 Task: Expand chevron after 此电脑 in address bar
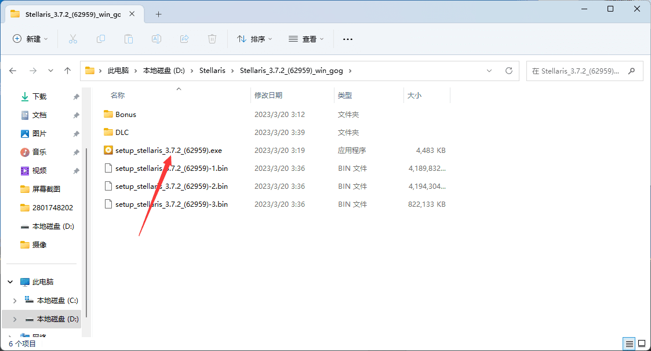pyautogui.click(x=136, y=71)
